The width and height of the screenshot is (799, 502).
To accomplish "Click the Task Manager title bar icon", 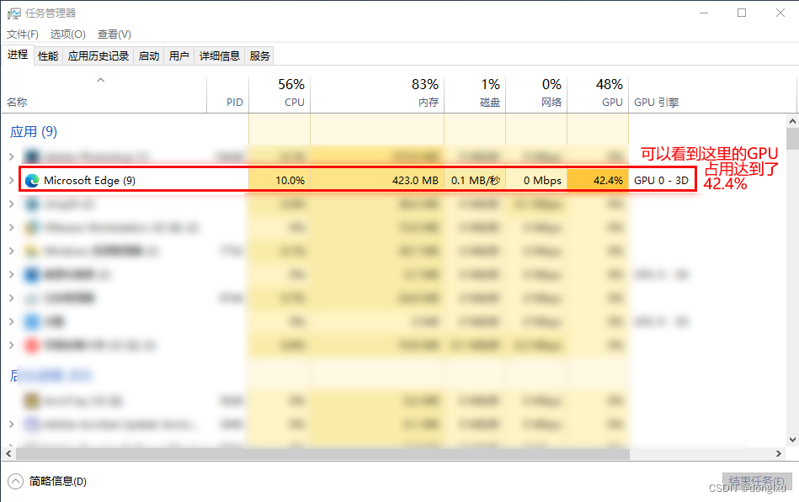I will 13,13.
